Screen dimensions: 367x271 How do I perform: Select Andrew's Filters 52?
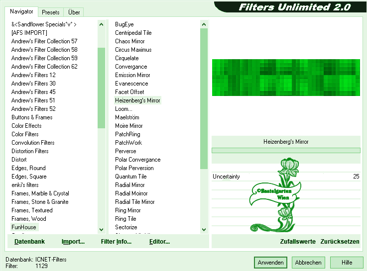pyautogui.click(x=33, y=108)
